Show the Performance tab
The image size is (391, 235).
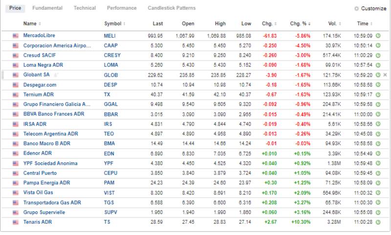[x=122, y=8]
